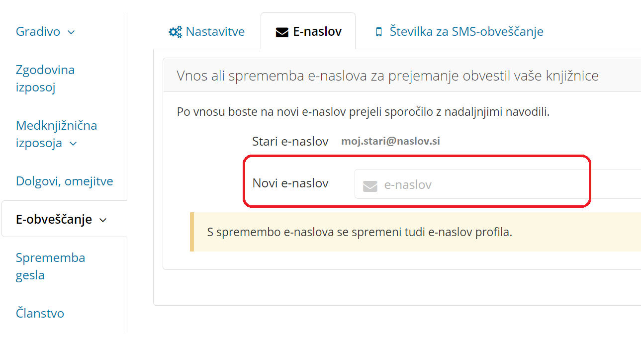Click the old email moj.stari@naslov.si text
The image size is (641, 337).
(390, 141)
